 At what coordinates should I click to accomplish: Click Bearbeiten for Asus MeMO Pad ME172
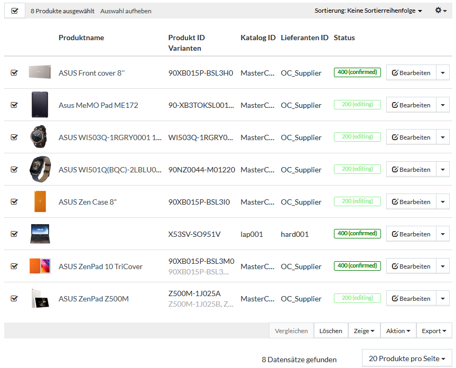coord(411,105)
